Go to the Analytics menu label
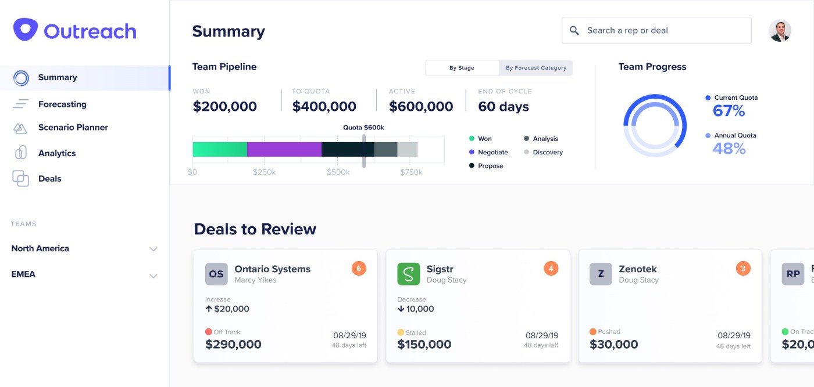The width and height of the screenshot is (814, 387). tap(57, 153)
